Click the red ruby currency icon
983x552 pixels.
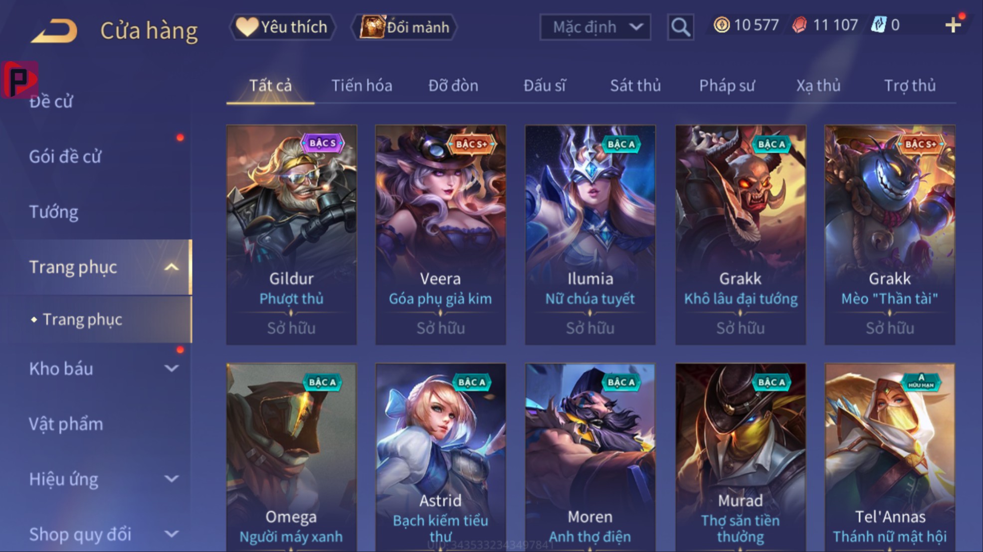pyautogui.click(x=799, y=24)
